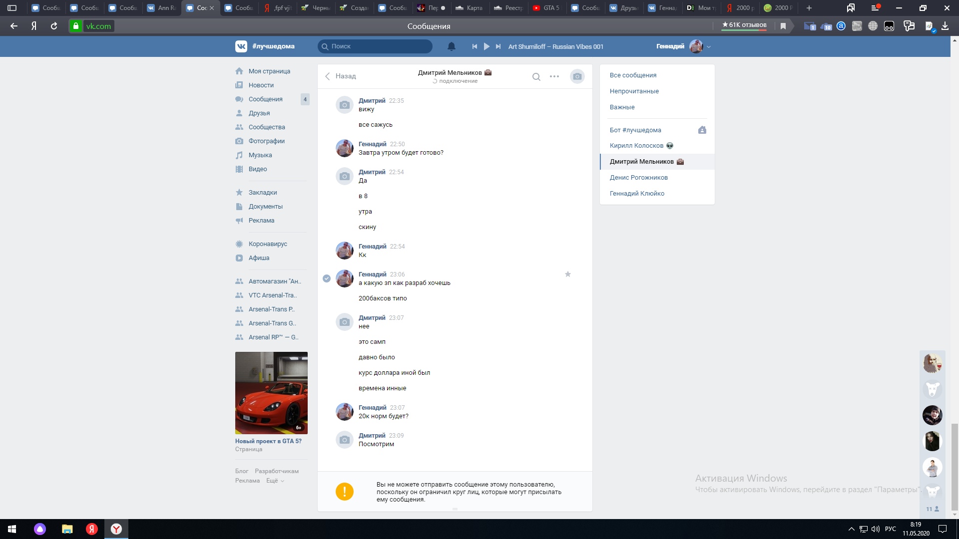The height and width of the screenshot is (539, 959).
Task: Open online friends count 11
Action: tap(932, 509)
